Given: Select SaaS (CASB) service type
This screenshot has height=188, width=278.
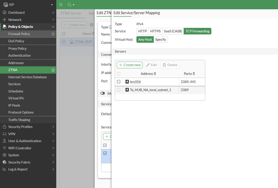Looking at the screenshot, I should coord(173,31).
